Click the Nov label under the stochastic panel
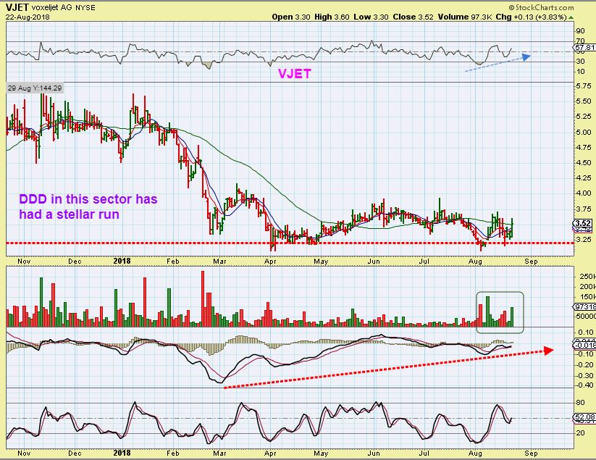596x460 pixels. click(x=24, y=453)
